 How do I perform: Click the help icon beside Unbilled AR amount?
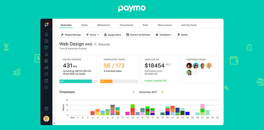[x=170, y=64]
